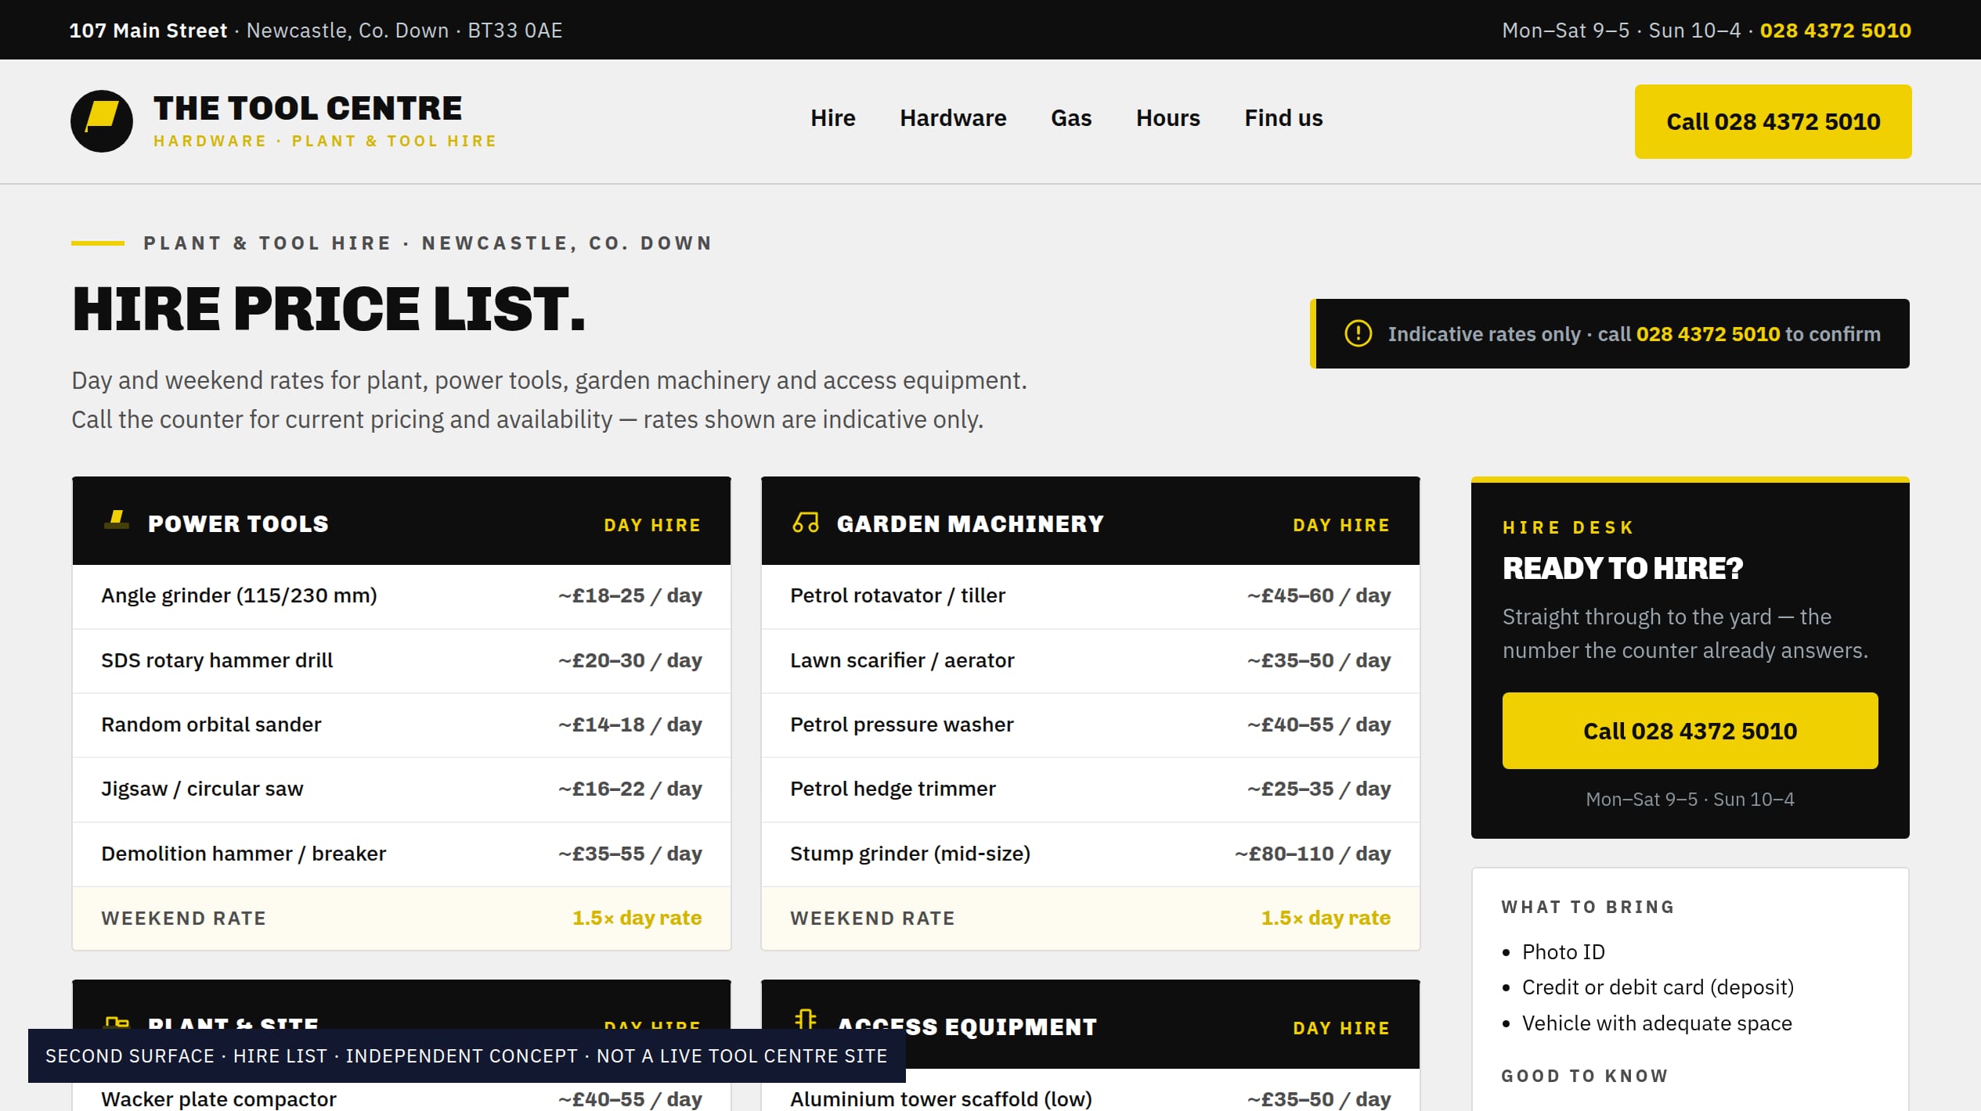The image size is (1981, 1111).
Task: Click phone number in indicative rates notice
Action: coord(1708,334)
